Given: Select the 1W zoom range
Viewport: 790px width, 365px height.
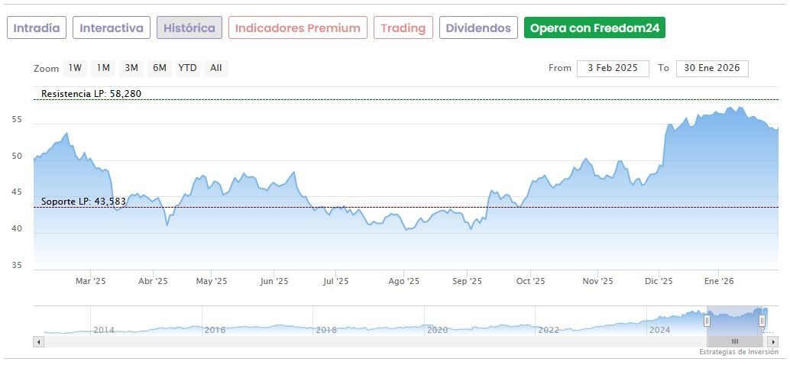Looking at the screenshot, I should 75,68.
